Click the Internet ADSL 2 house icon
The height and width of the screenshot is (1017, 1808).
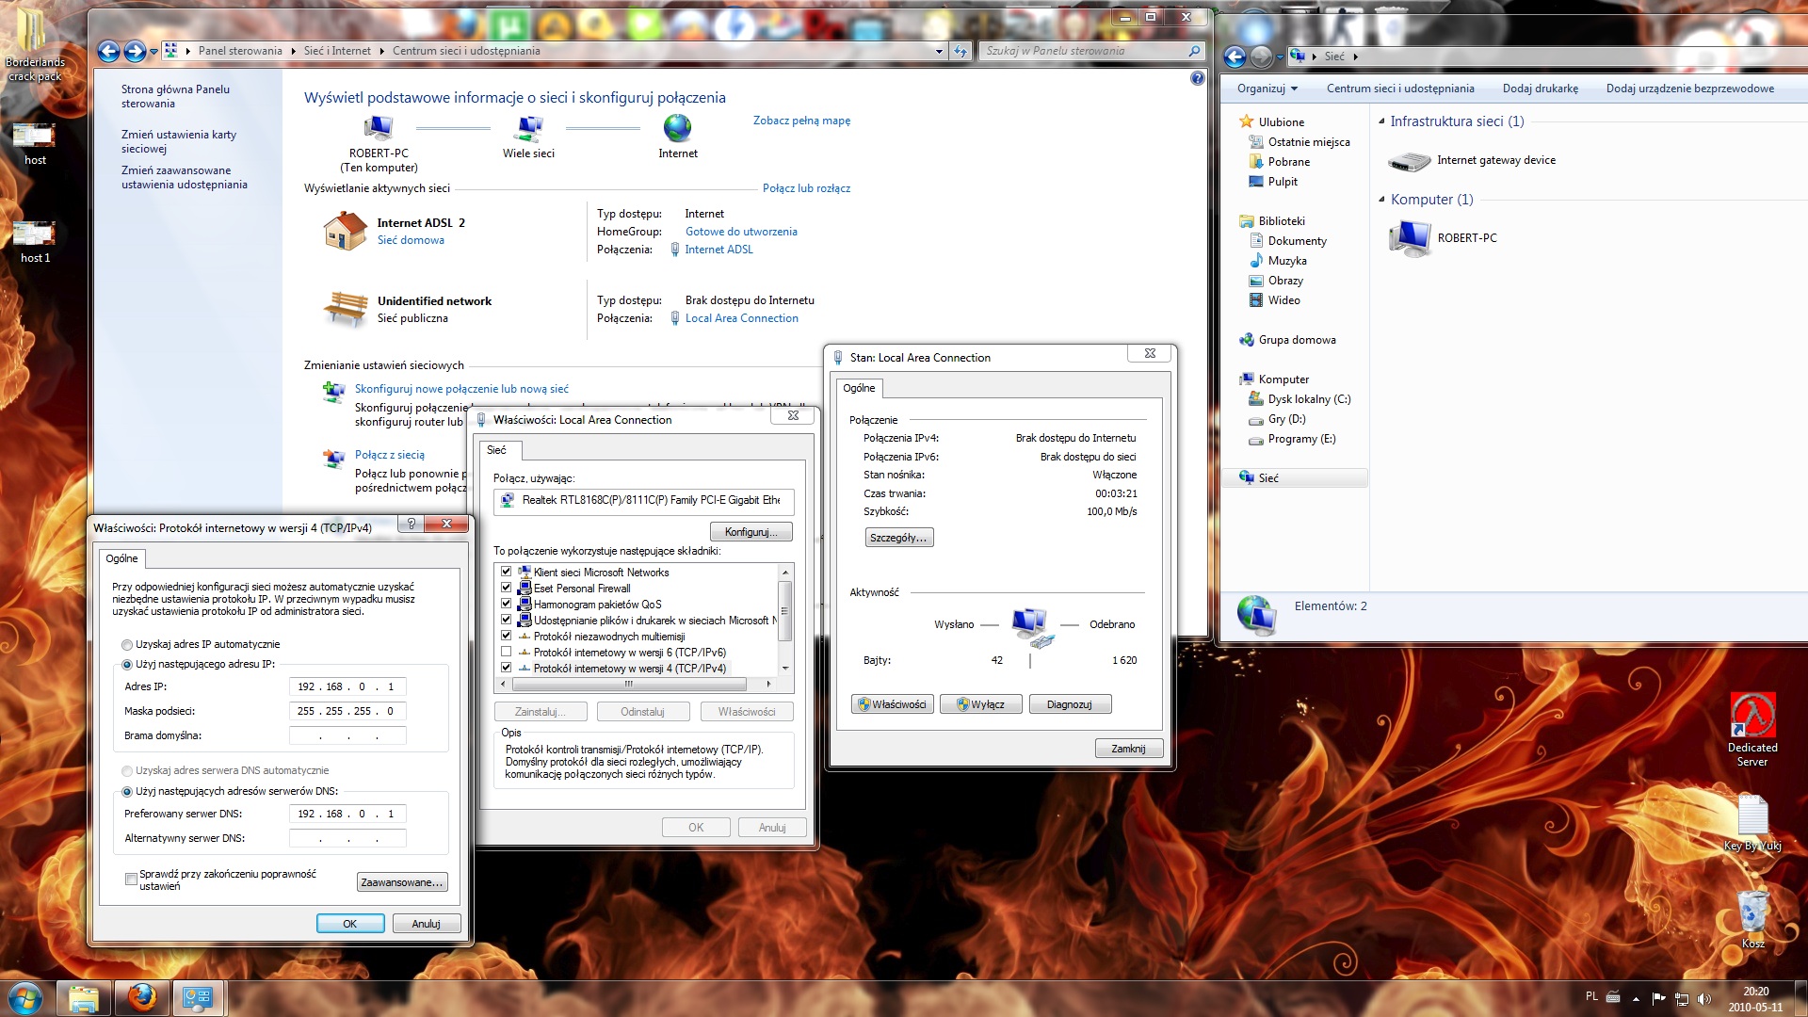coord(345,231)
